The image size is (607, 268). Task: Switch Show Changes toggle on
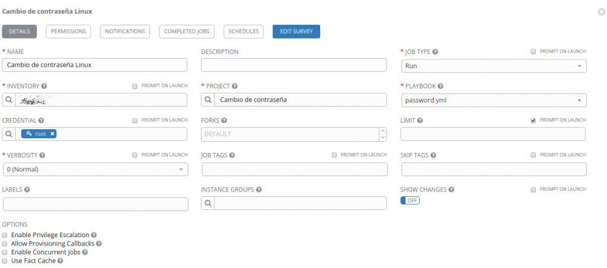click(x=410, y=200)
